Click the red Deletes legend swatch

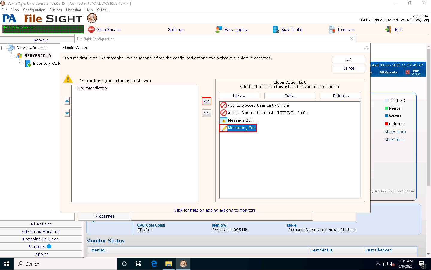(x=386, y=124)
